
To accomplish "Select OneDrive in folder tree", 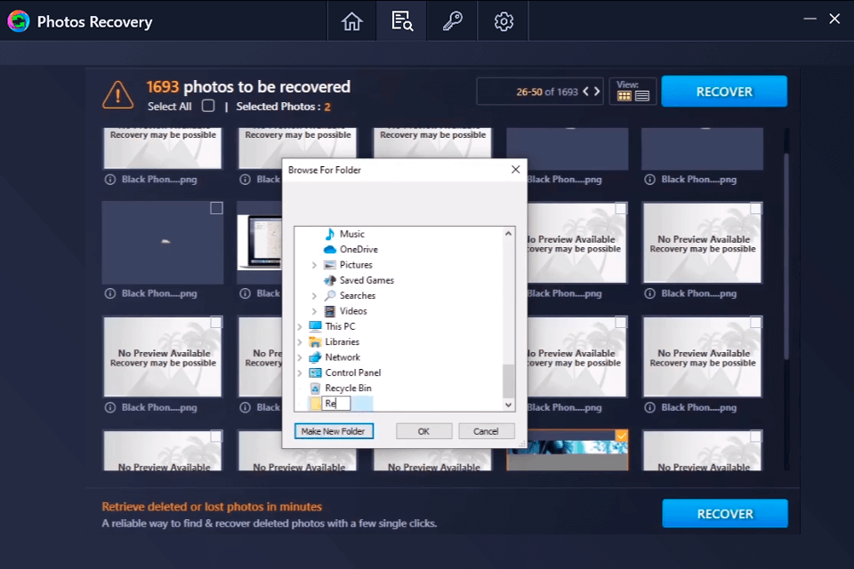I will (x=359, y=249).
